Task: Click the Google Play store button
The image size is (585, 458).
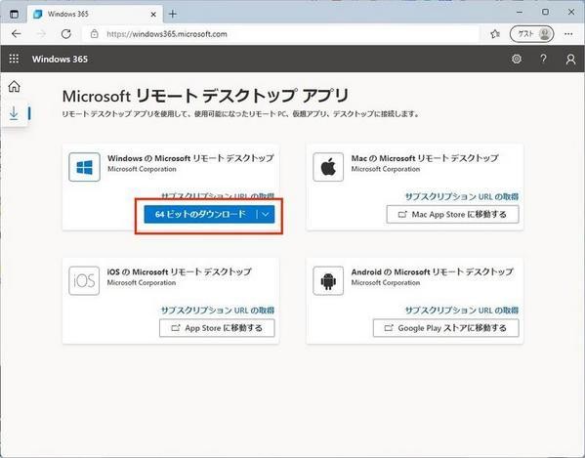Action: [446, 328]
